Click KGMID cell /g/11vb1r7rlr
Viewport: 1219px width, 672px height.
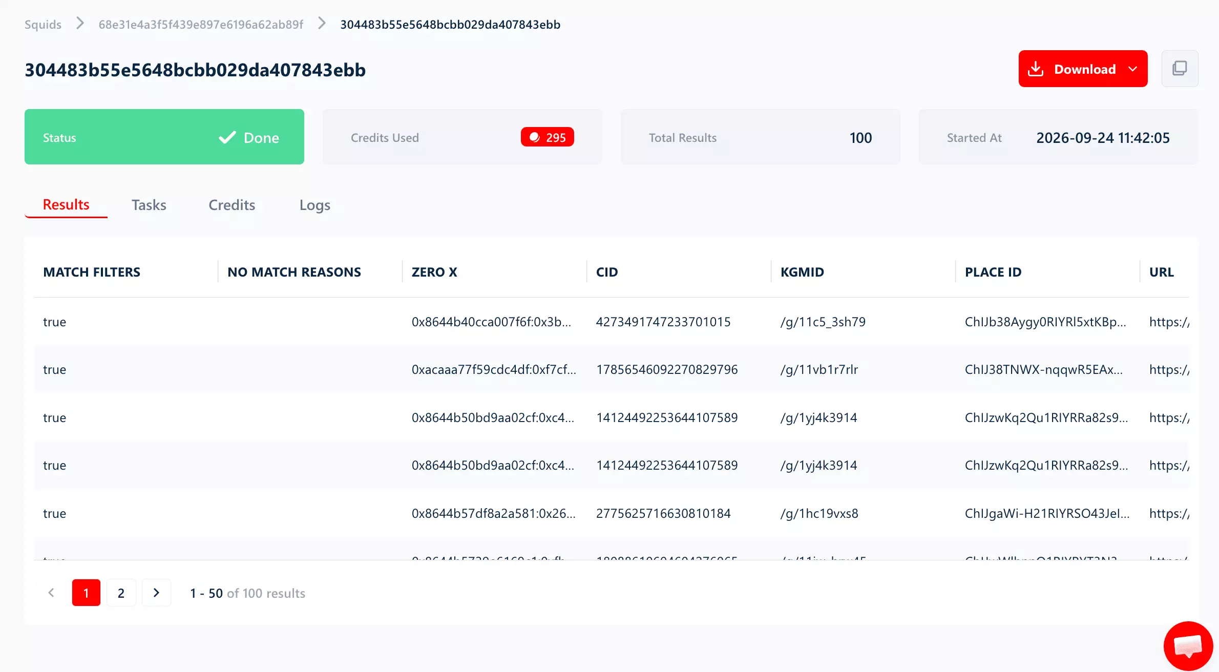pos(819,369)
